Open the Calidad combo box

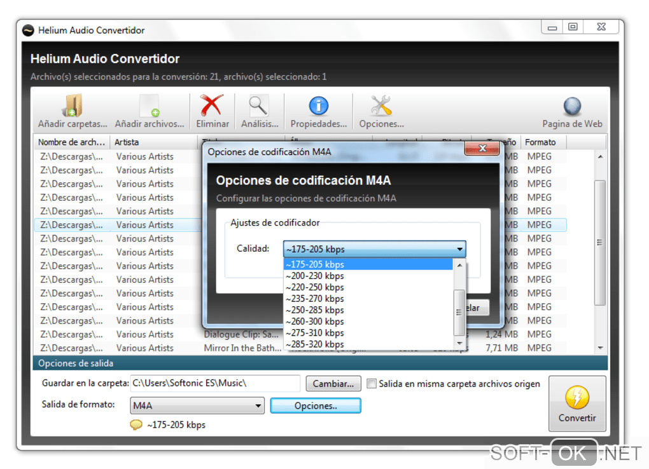pyautogui.click(x=375, y=249)
